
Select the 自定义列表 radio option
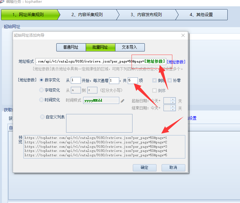[x=42, y=117]
